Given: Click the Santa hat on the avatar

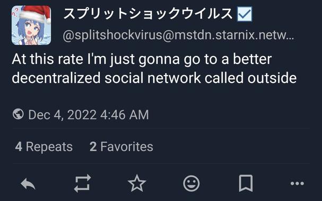Looking at the screenshot, I should coord(36,13).
